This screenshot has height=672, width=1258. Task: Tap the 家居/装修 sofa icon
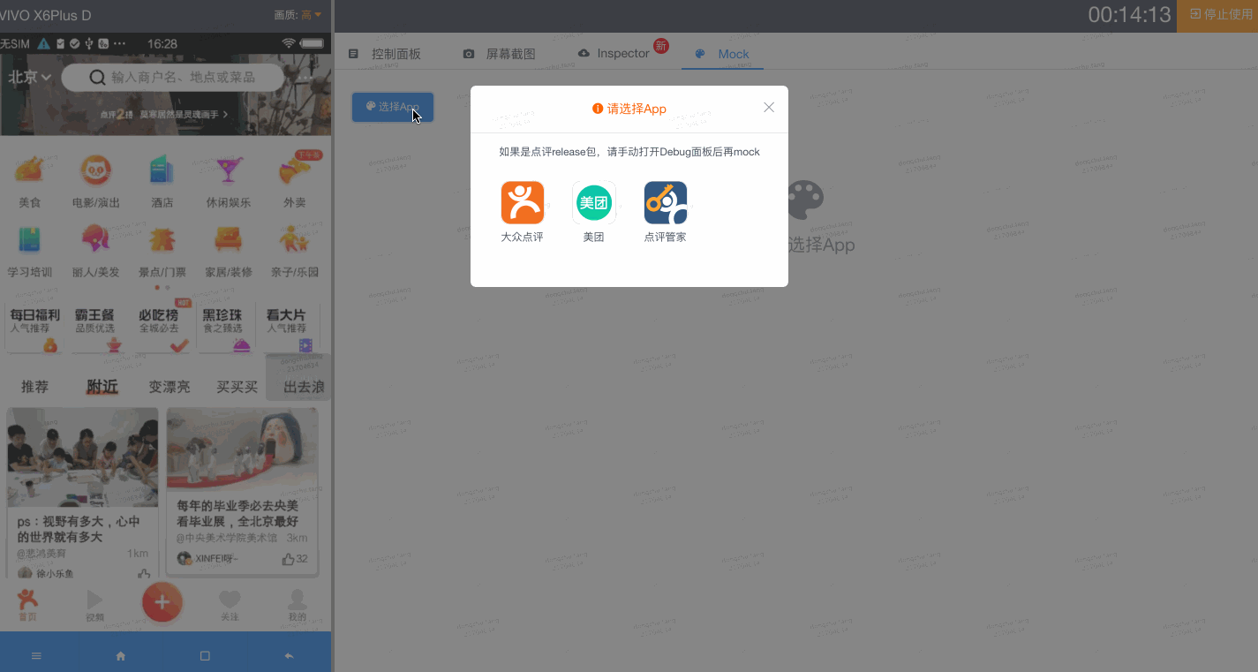(229, 239)
